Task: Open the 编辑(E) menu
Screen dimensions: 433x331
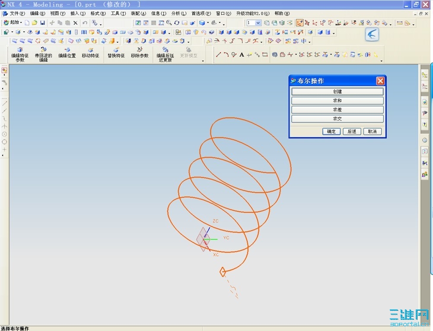Action: point(38,13)
